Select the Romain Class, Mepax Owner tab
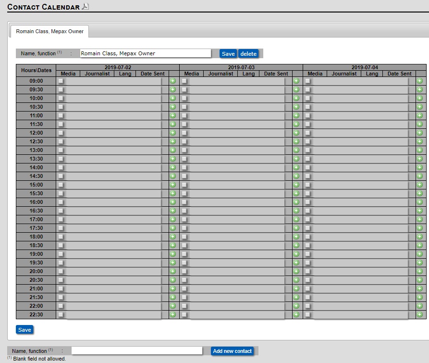The height and width of the screenshot is (363, 429). [50, 31]
